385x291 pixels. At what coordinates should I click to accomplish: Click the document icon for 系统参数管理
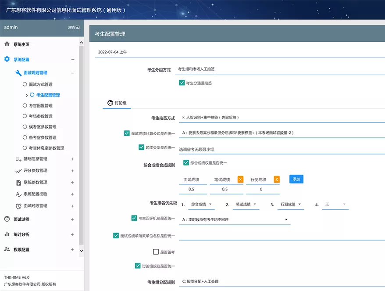click(18, 183)
